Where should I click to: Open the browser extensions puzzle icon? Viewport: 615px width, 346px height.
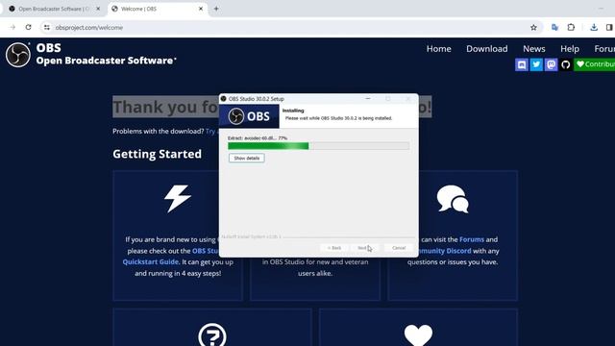[x=571, y=28]
